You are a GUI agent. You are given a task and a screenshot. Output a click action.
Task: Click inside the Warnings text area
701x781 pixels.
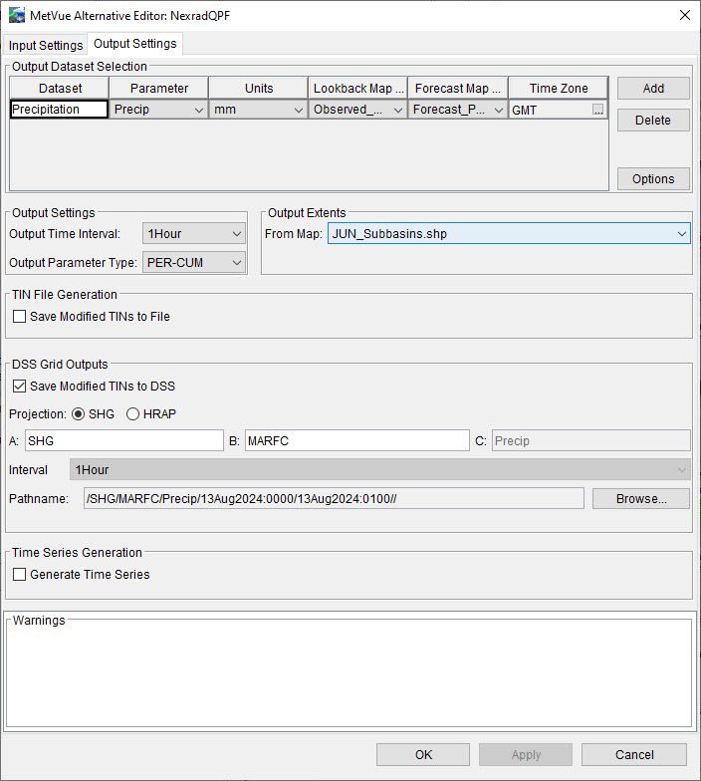[349, 675]
